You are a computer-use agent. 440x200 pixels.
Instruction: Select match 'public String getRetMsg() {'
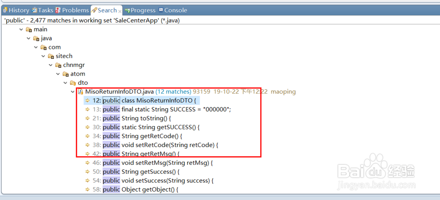141,154
